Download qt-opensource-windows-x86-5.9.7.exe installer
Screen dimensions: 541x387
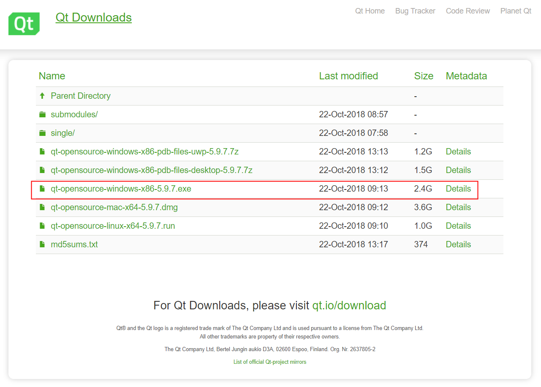121,189
